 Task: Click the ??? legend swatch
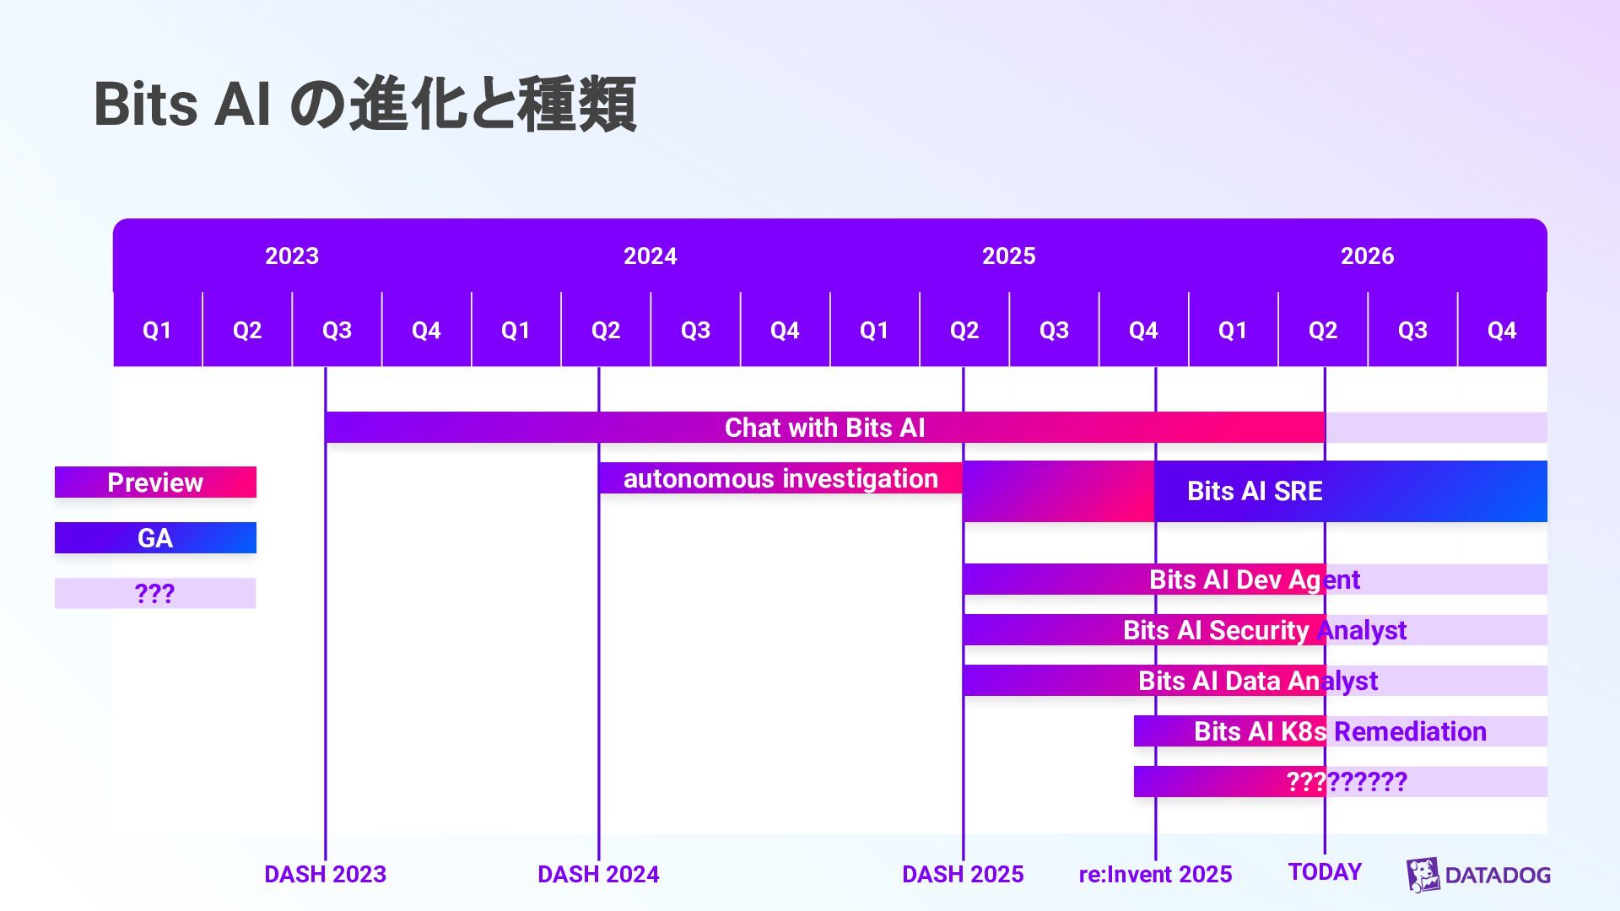155,594
